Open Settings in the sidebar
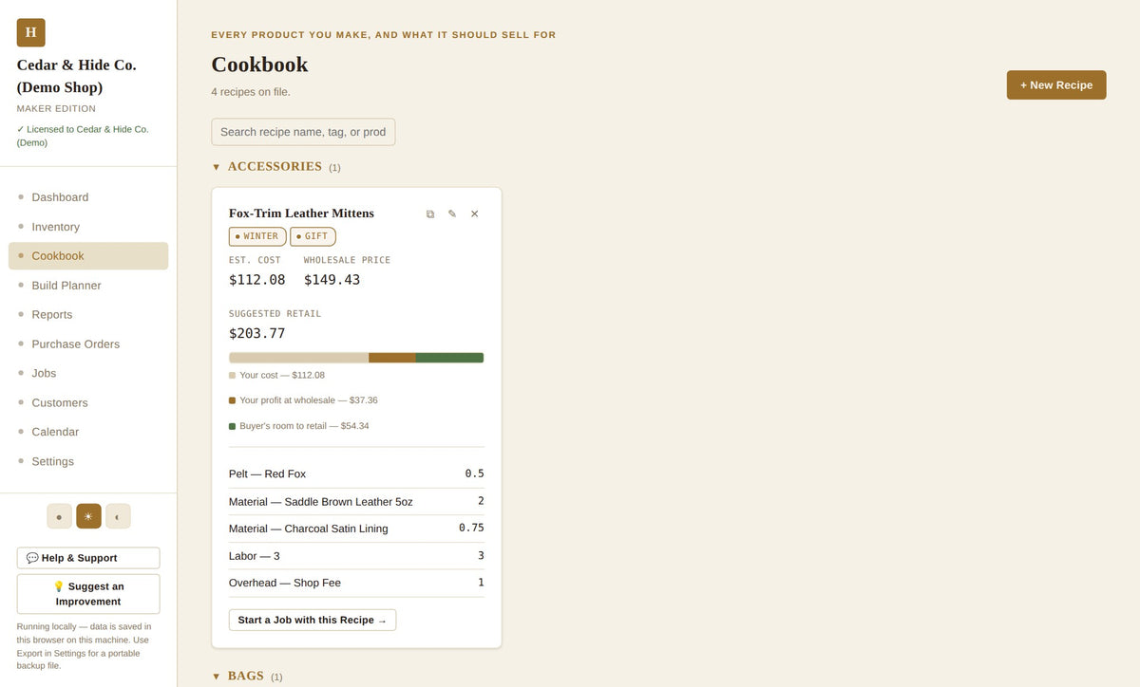The width and height of the screenshot is (1140, 687). [88, 461]
